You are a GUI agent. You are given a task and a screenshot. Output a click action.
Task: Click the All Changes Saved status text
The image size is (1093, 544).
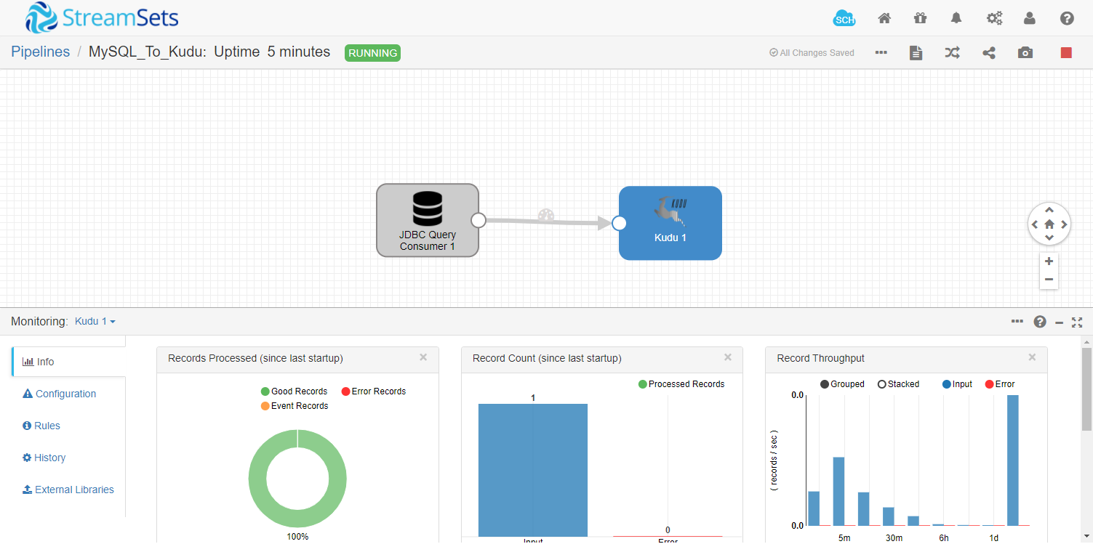(812, 53)
